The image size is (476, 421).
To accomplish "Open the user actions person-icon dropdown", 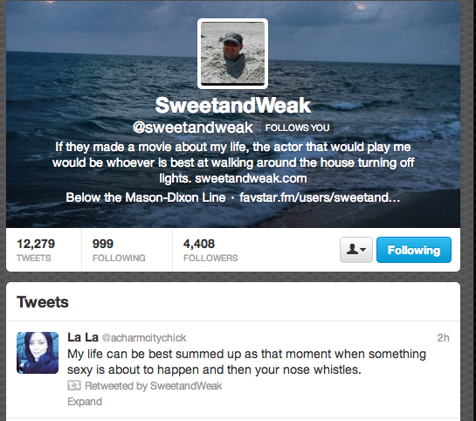I will pos(356,250).
